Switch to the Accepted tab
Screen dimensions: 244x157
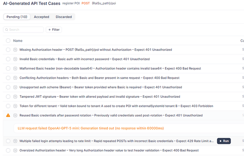pyautogui.click(x=41, y=17)
